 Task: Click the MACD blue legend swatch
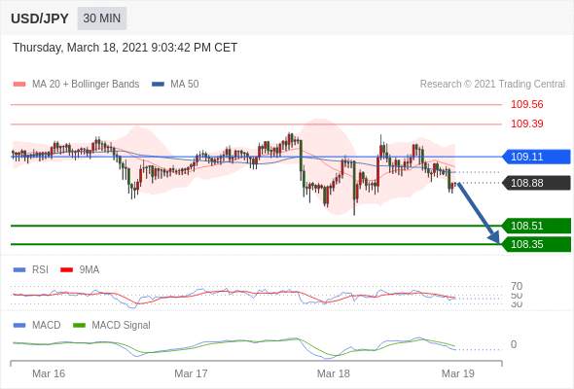point(19,325)
